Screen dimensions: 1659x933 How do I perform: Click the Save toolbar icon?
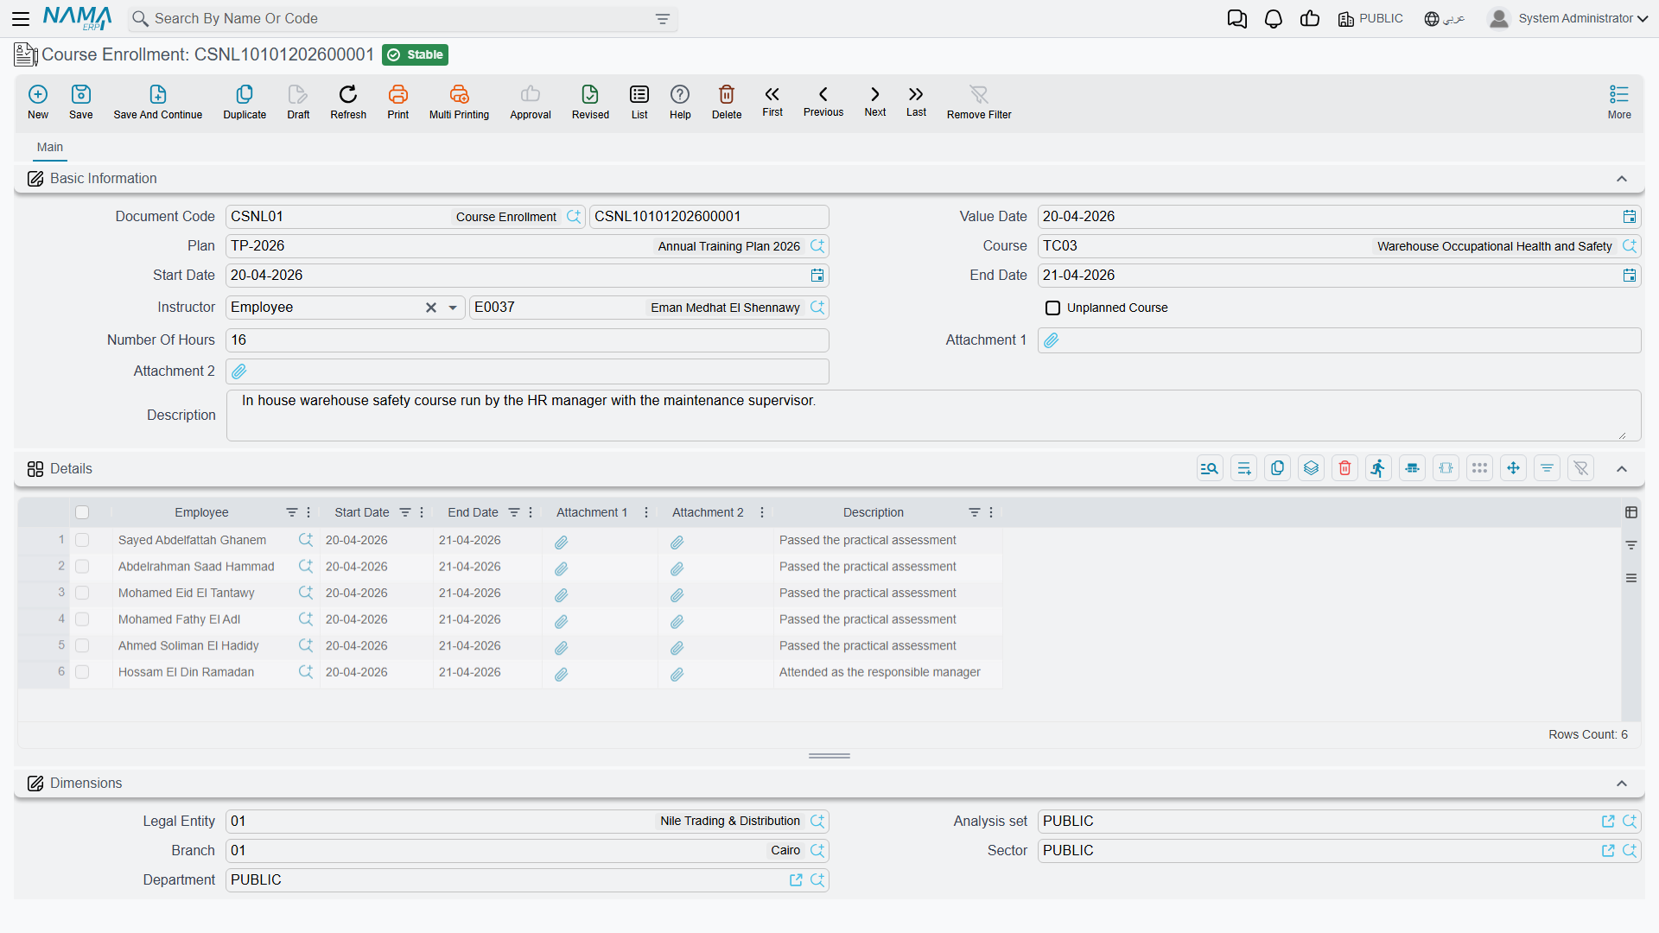point(81,102)
